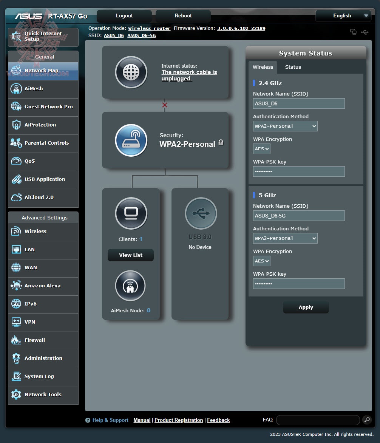380x443 pixels.
Task: Click the Clients count number 1
Action: (x=141, y=239)
